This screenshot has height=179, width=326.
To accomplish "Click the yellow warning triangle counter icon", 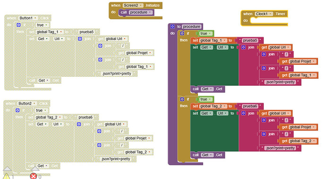I will point(7,176).
